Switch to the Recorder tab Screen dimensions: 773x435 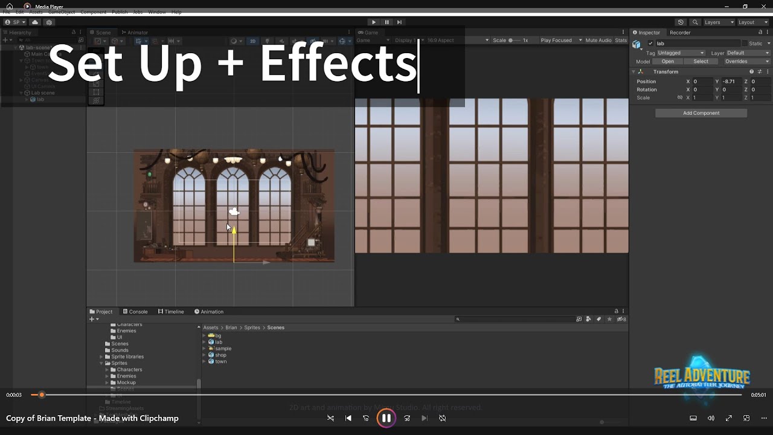680,33
